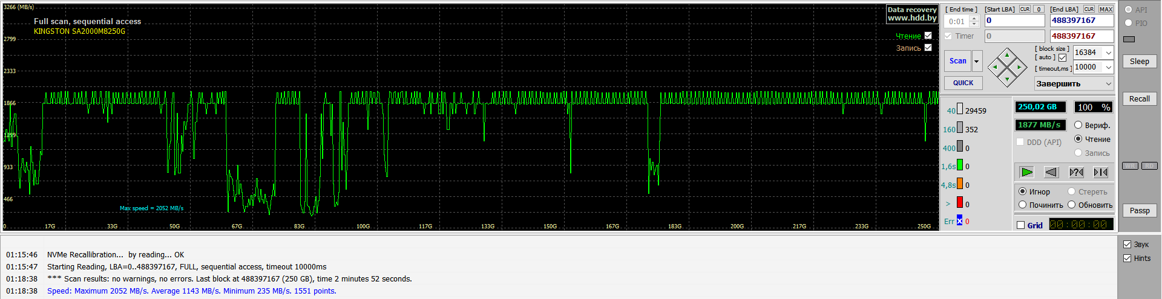Click the red slow-block indicator
Viewport: 1162px width, 299px height.
click(x=959, y=202)
